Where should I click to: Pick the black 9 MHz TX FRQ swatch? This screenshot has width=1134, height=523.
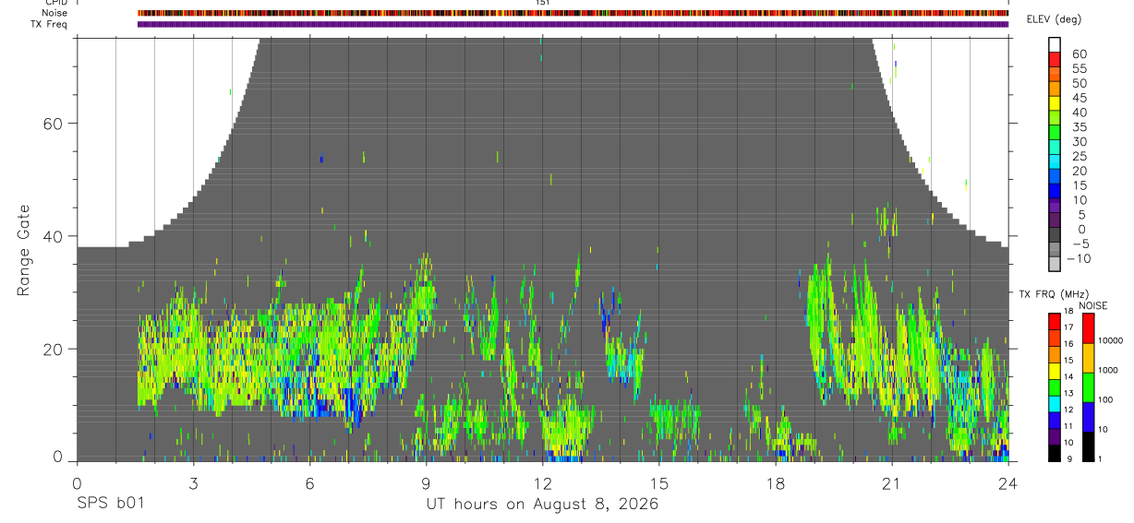click(1055, 453)
